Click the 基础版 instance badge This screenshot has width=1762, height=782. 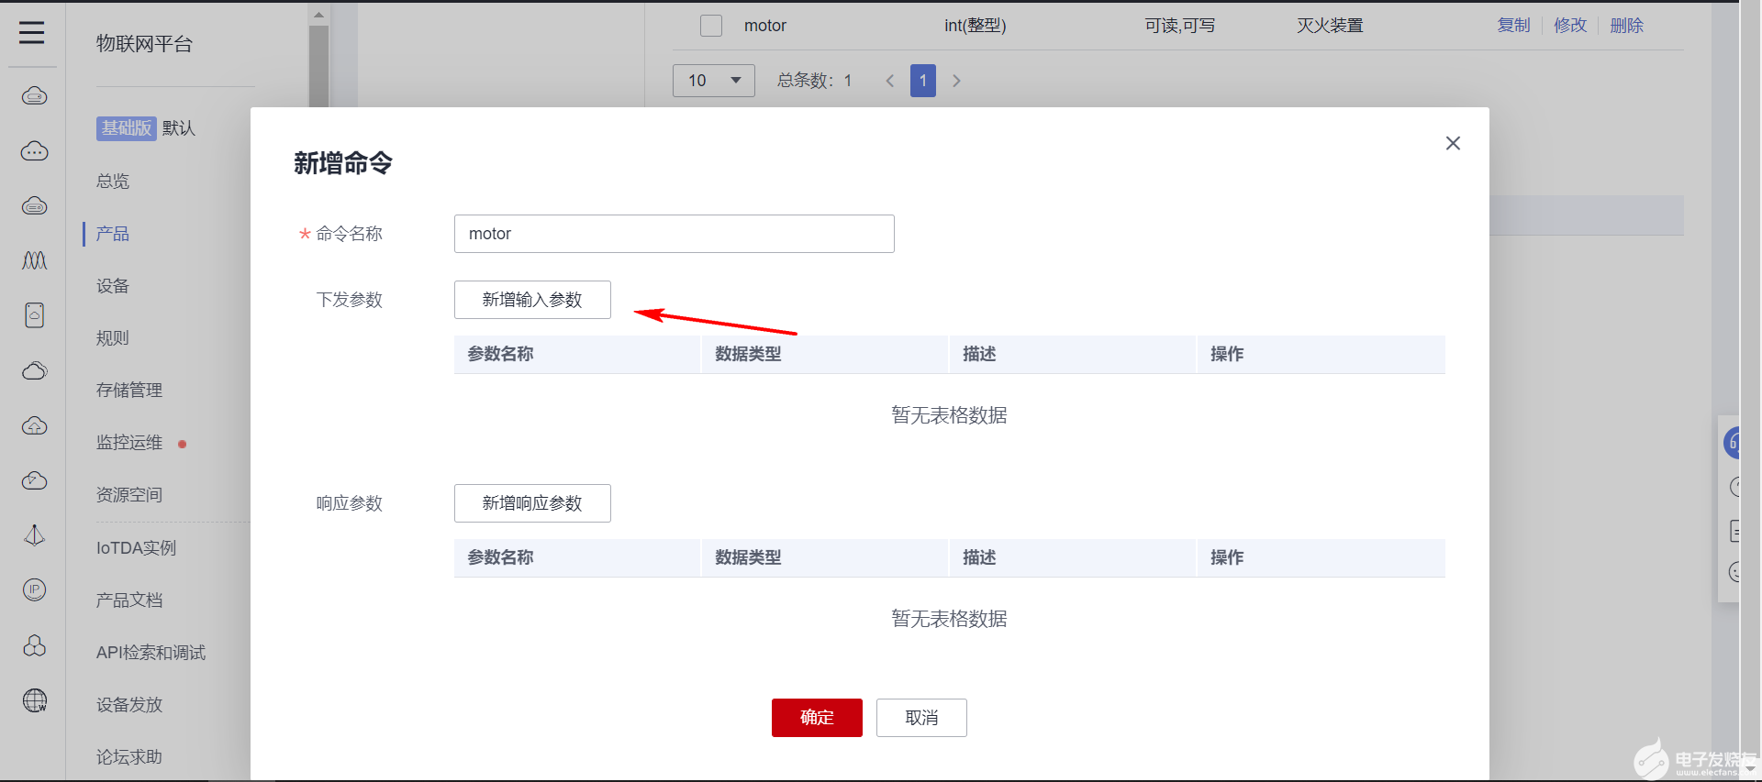coord(127,128)
